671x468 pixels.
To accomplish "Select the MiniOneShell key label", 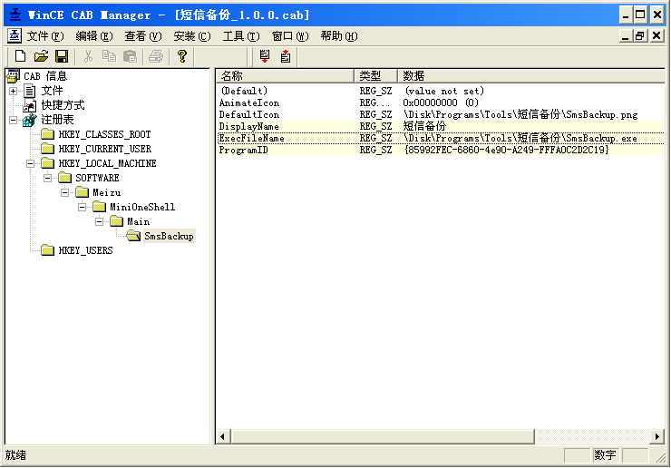I will 142,207.
